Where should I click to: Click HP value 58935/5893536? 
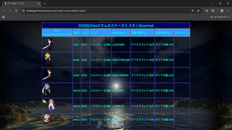pos(121,60)
